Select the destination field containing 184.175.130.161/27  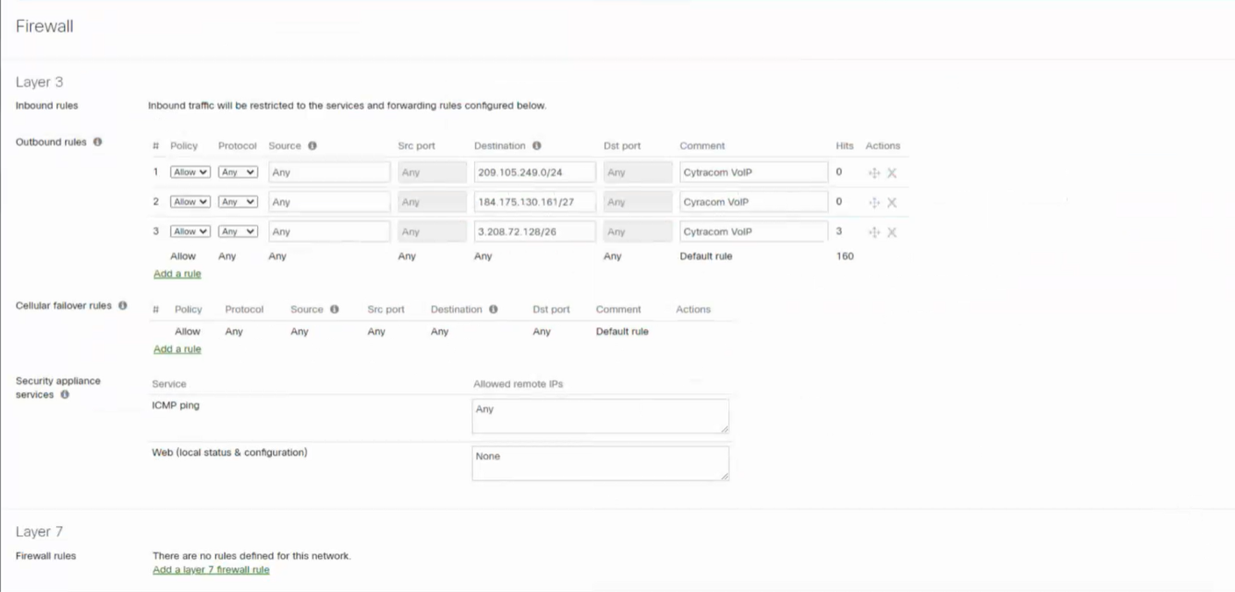(535, 202)
